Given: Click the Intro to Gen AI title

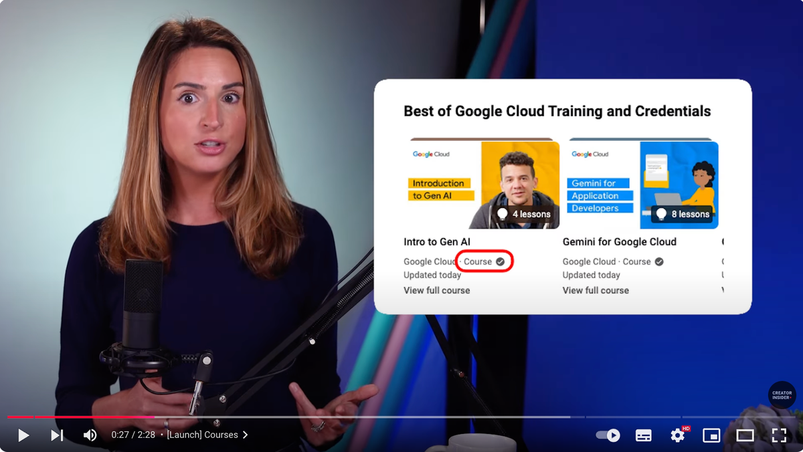Looking at the screenshot, I should pyautogui.click(x=437, y=242).
